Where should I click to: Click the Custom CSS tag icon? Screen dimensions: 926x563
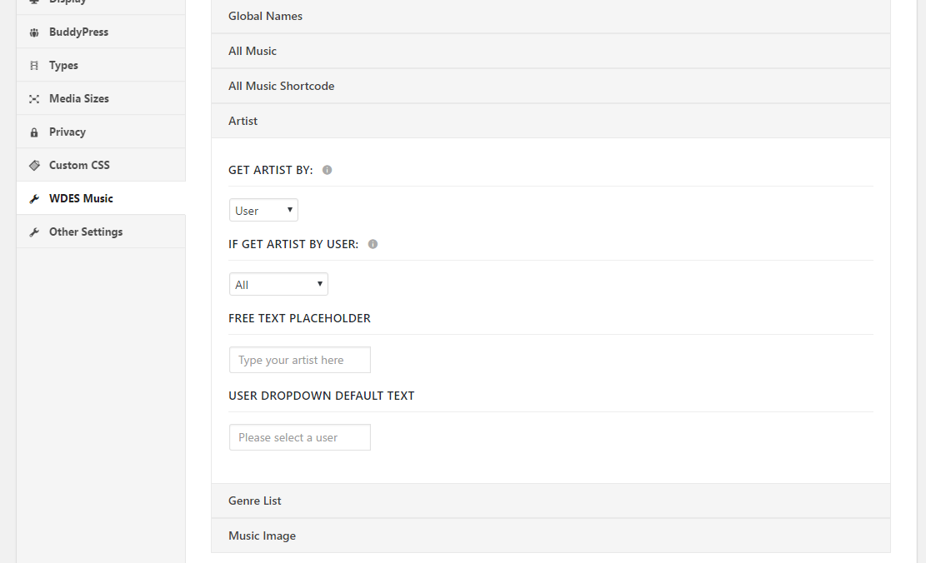coord(34,165)
